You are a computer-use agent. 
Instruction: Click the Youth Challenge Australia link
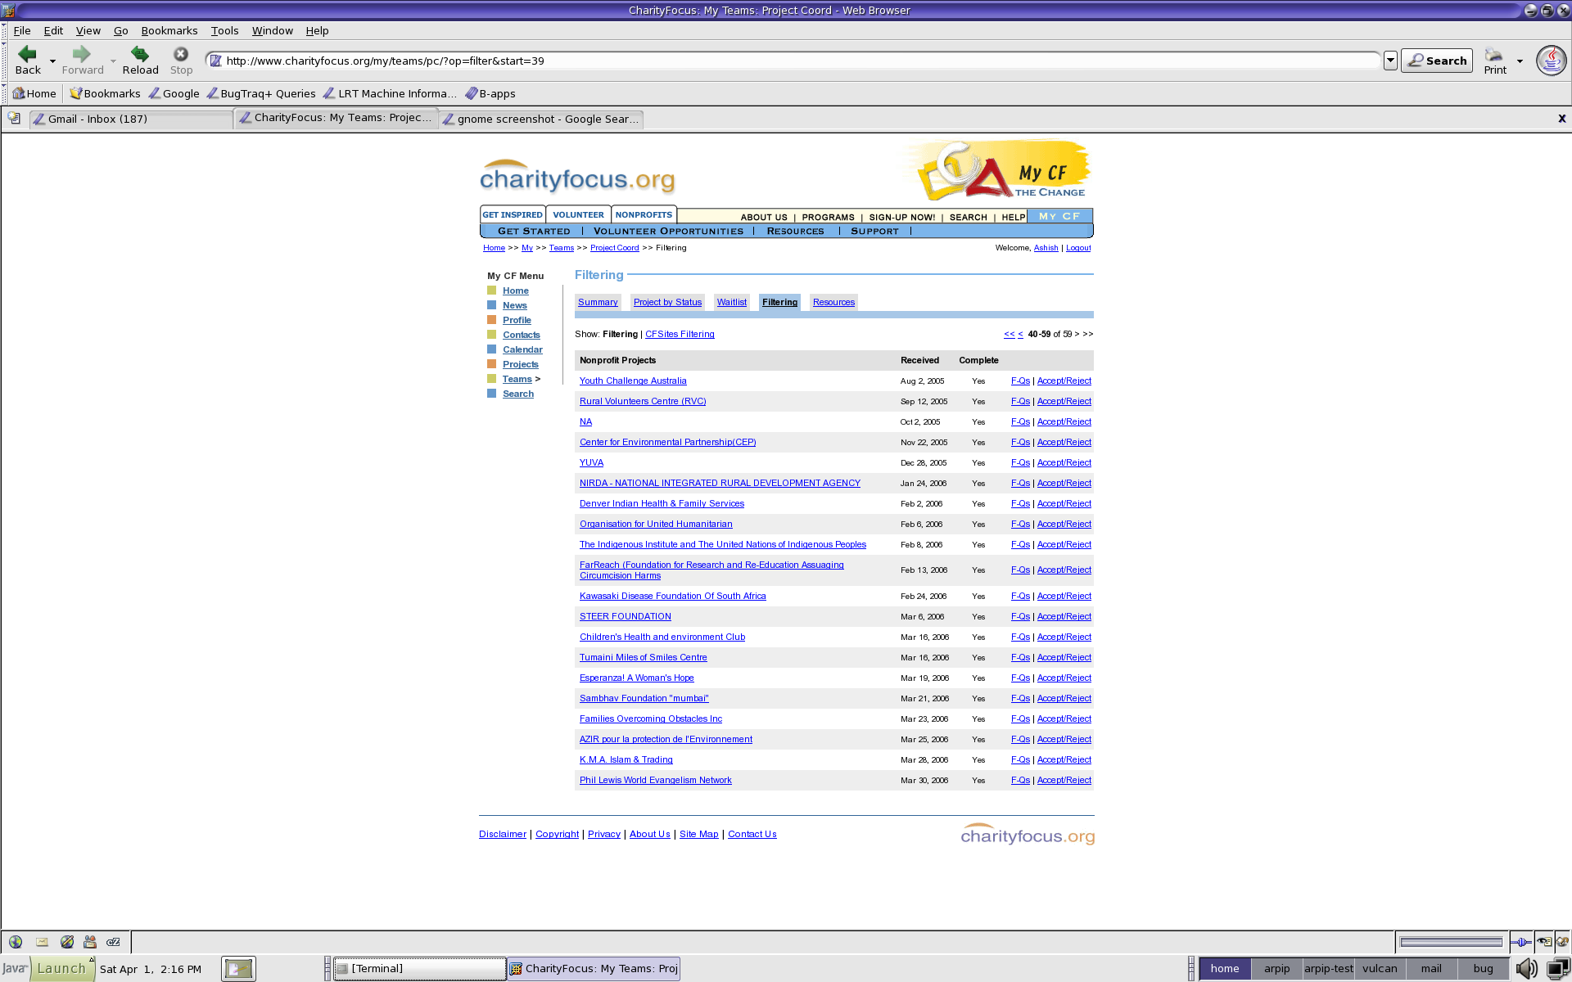(x=633, y=381)
